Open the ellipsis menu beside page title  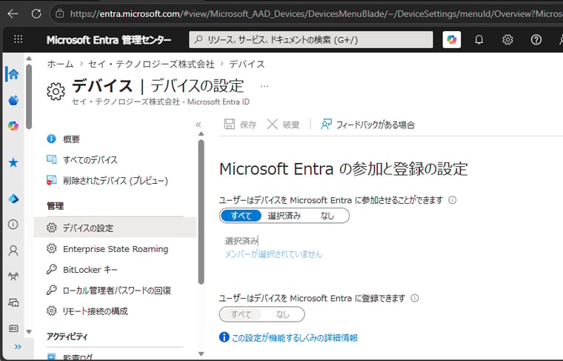(x=264, y=86)
